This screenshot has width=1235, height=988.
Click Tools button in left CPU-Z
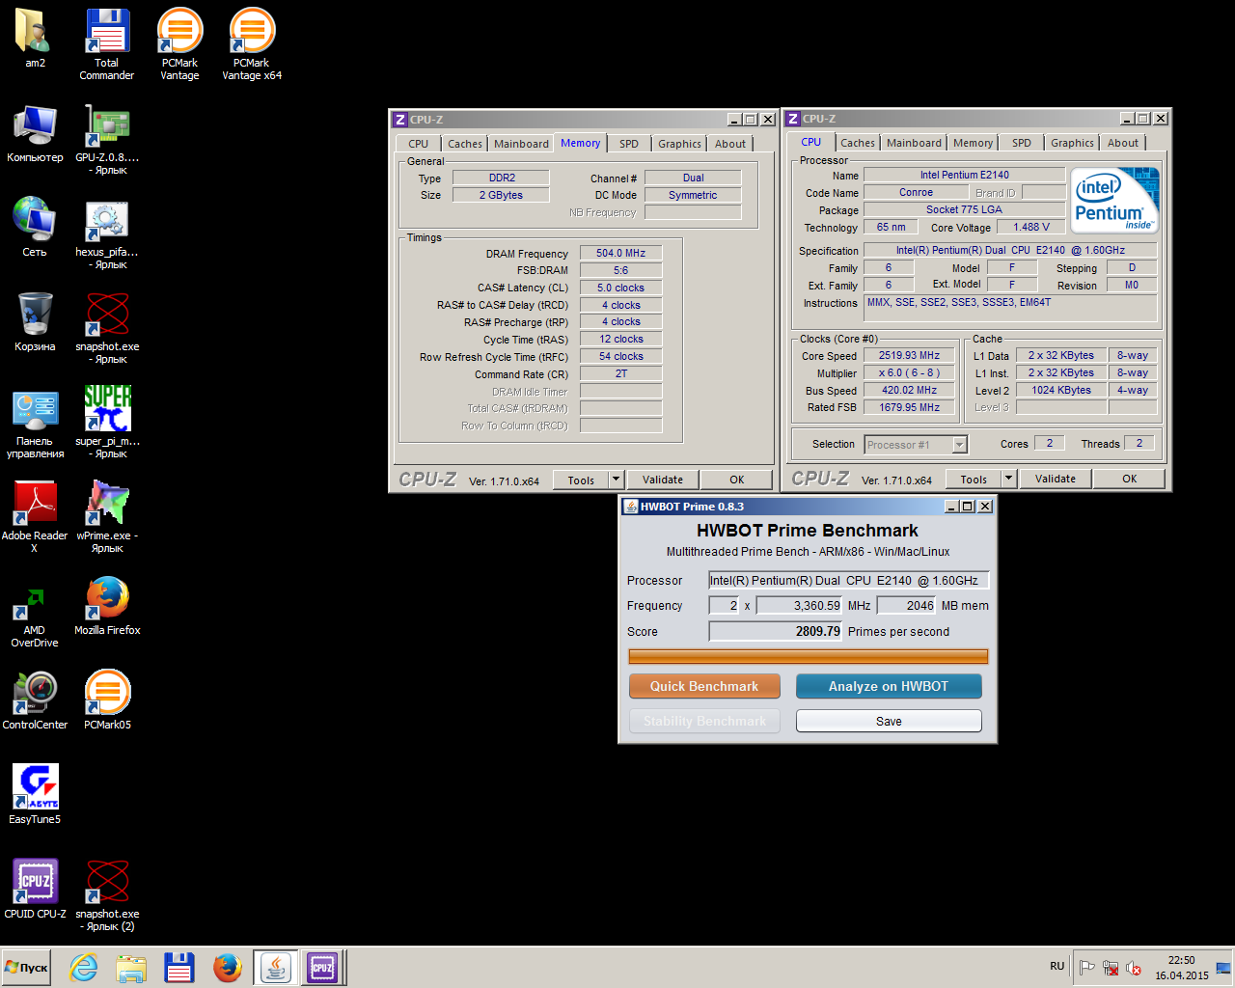(x=581, y=480)
